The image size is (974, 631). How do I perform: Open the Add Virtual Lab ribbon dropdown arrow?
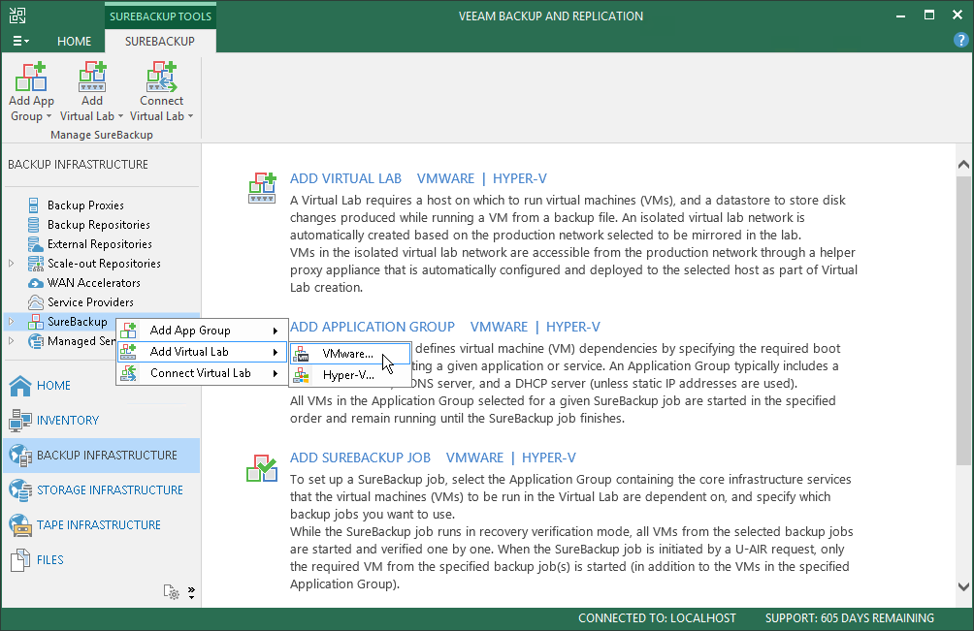click(120, 116)
